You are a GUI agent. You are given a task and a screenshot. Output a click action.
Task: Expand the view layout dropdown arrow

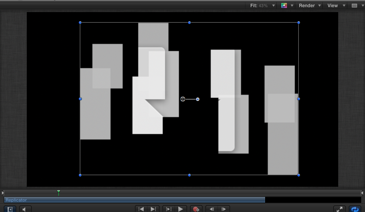363,6
